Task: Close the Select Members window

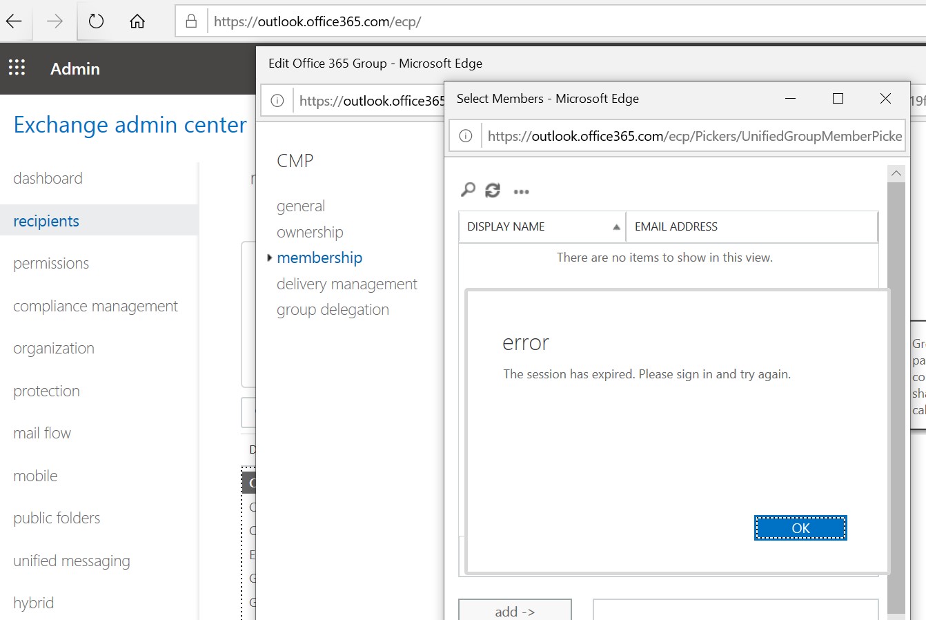Action: [x=885, y=99]
